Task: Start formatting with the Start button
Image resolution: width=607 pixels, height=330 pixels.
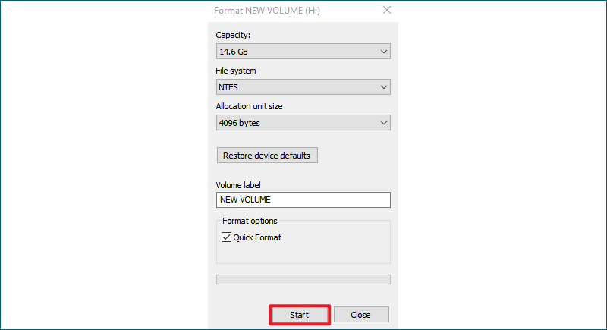Action: tap(299, 315)
